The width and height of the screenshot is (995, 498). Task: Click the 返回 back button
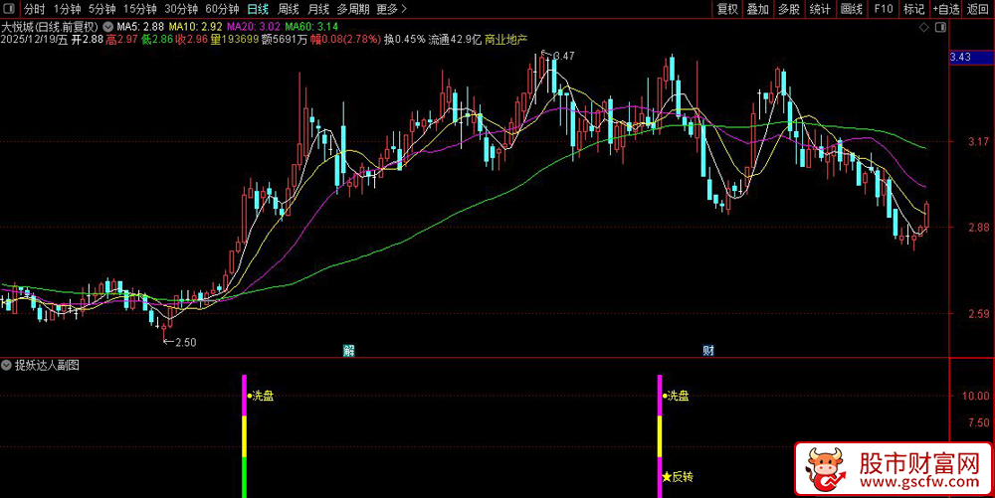coord(978,9)
